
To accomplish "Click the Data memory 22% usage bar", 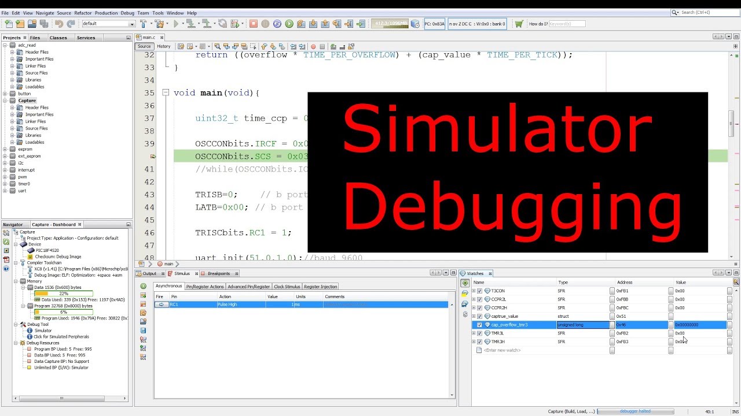I will coord(64,294).
